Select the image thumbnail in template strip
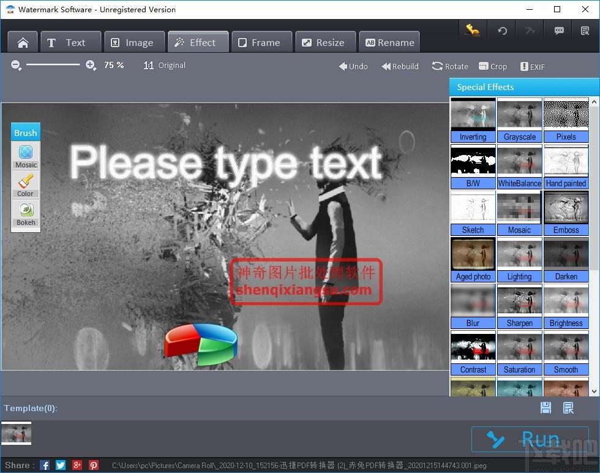The image size is (600, 473). coord(16,433)
